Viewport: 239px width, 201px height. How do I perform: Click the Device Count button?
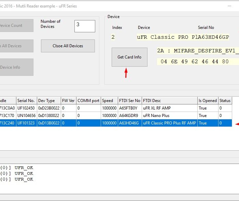pos(16,26)
